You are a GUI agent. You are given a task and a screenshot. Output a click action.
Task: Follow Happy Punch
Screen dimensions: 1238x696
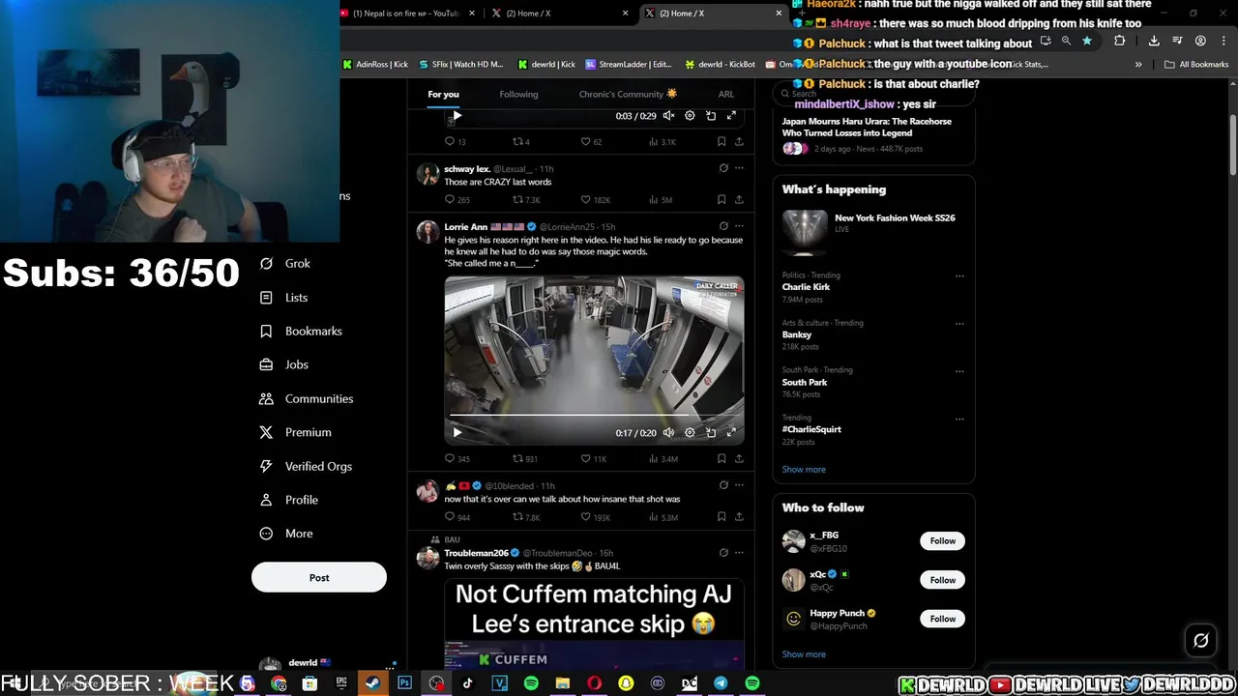(942, 619)
